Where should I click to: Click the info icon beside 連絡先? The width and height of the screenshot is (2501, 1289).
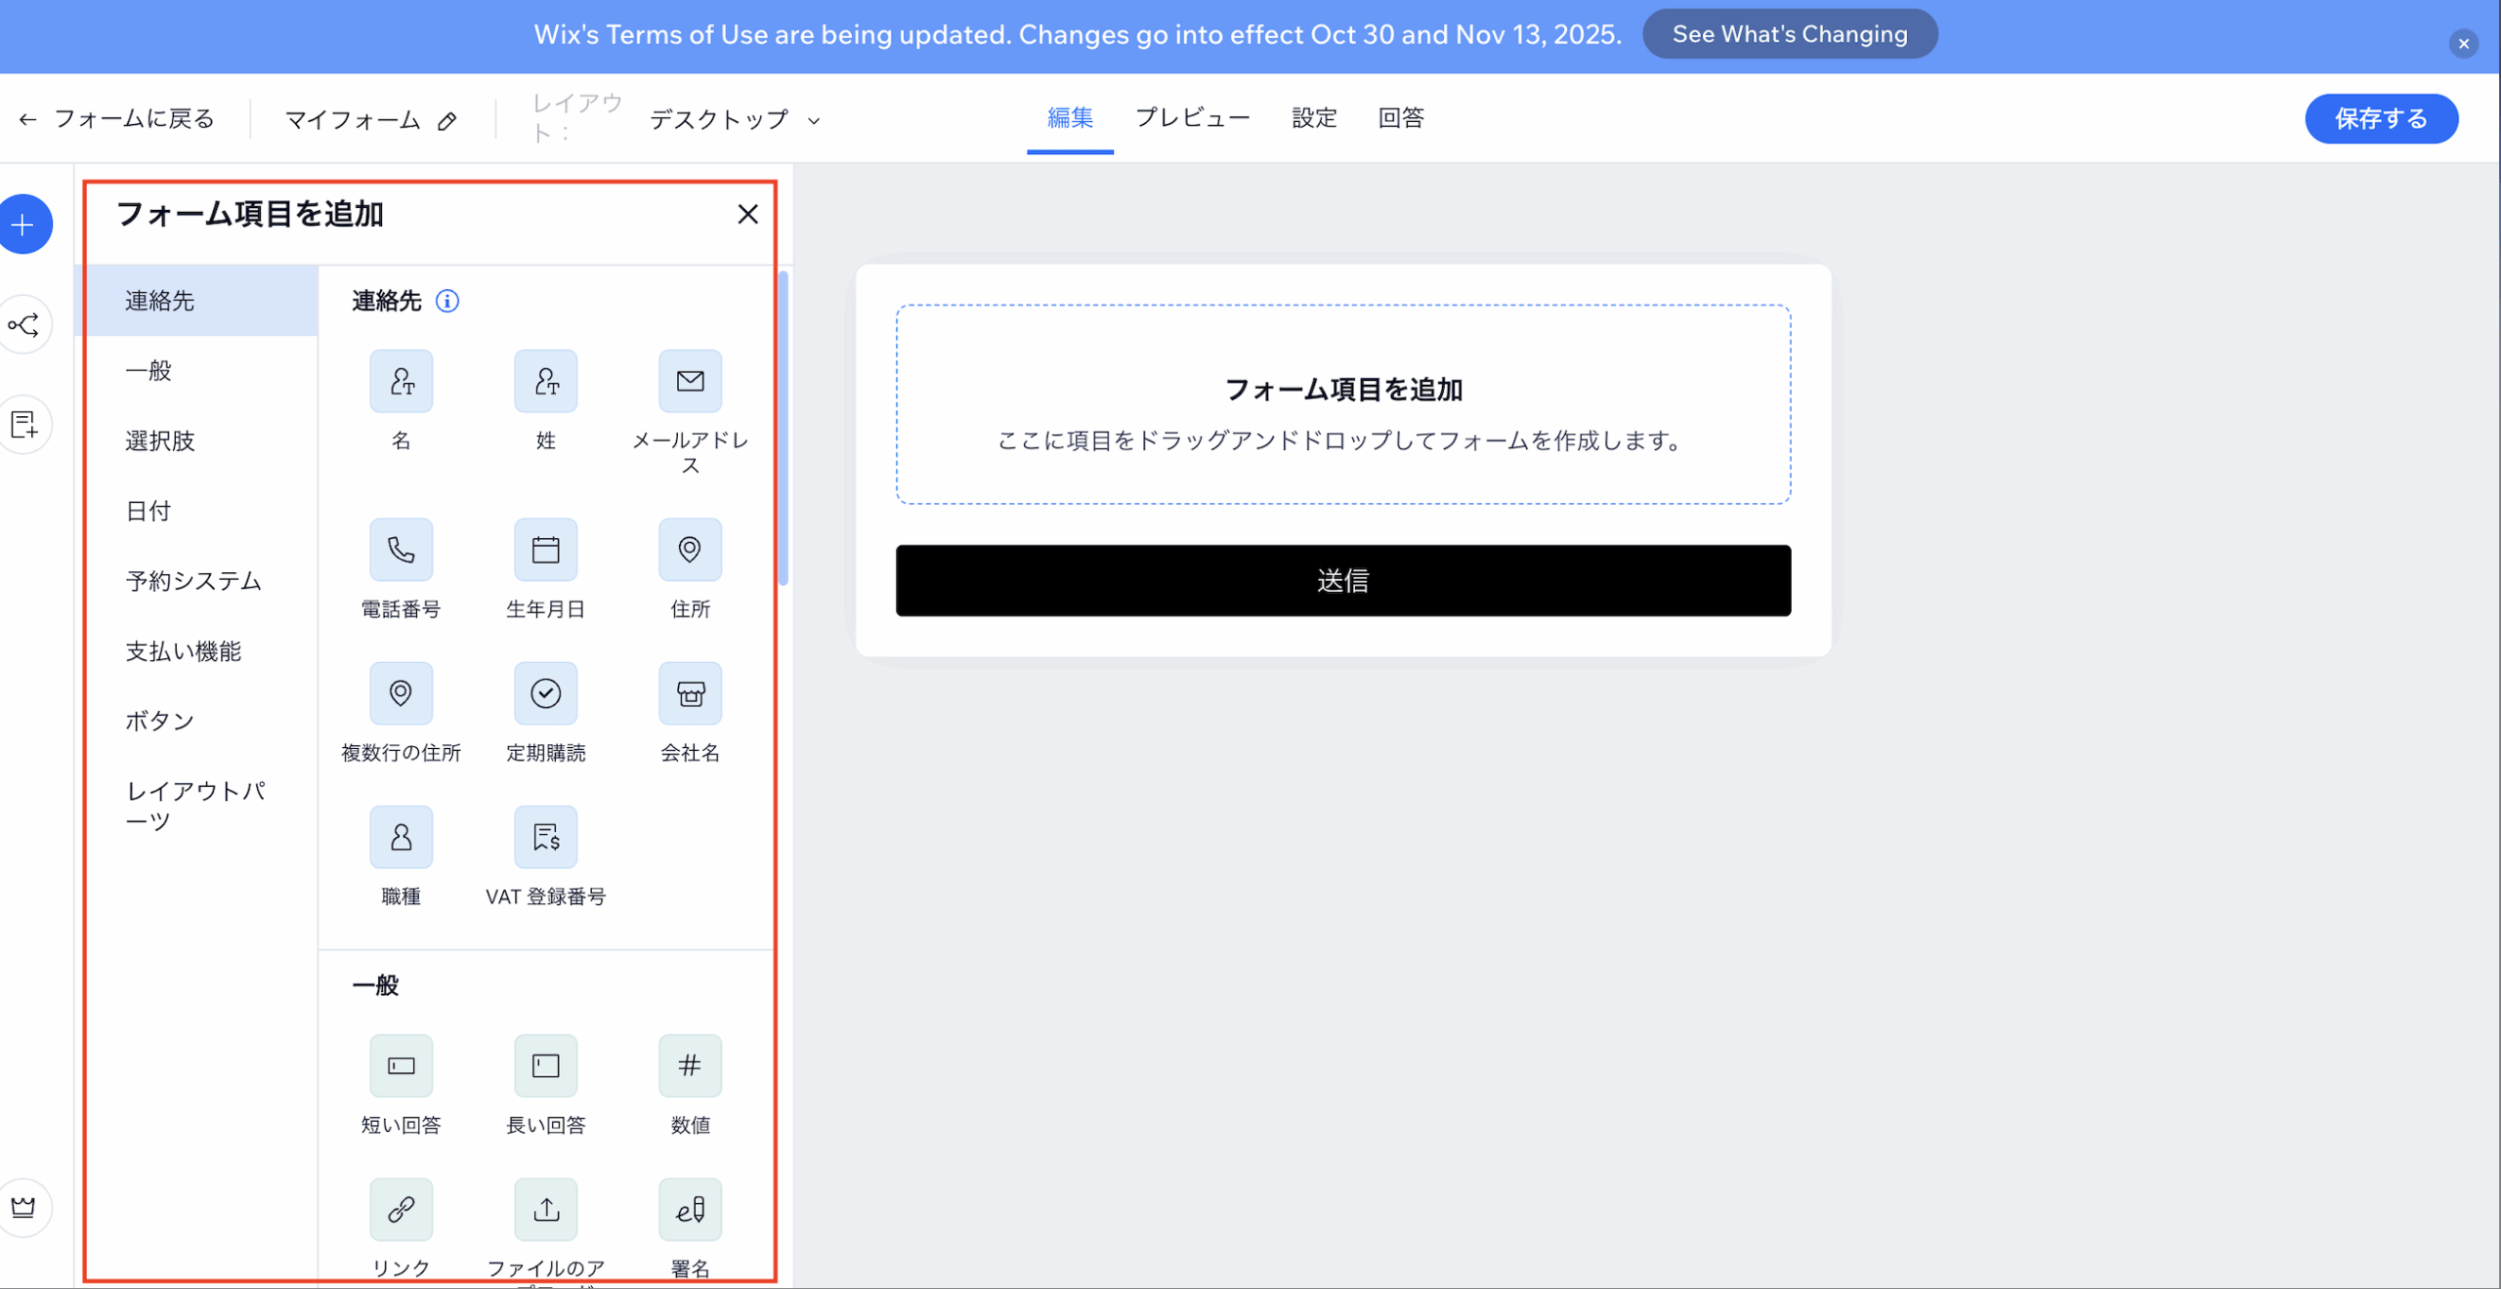click(x=447, y=301)
